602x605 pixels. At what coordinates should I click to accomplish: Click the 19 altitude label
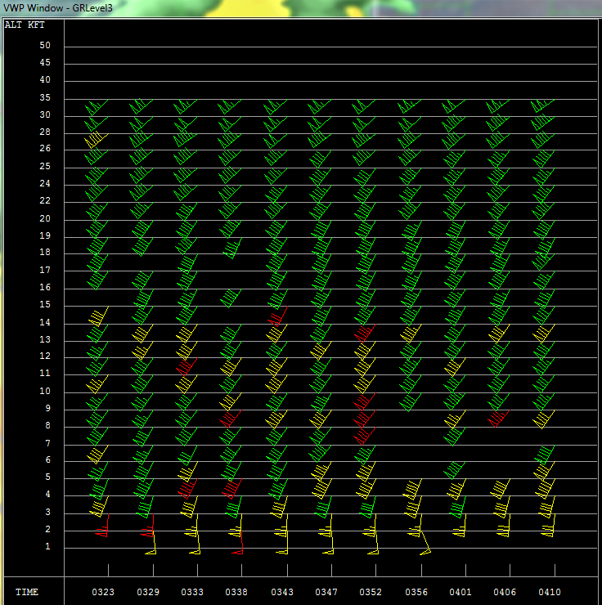point(45,235)
